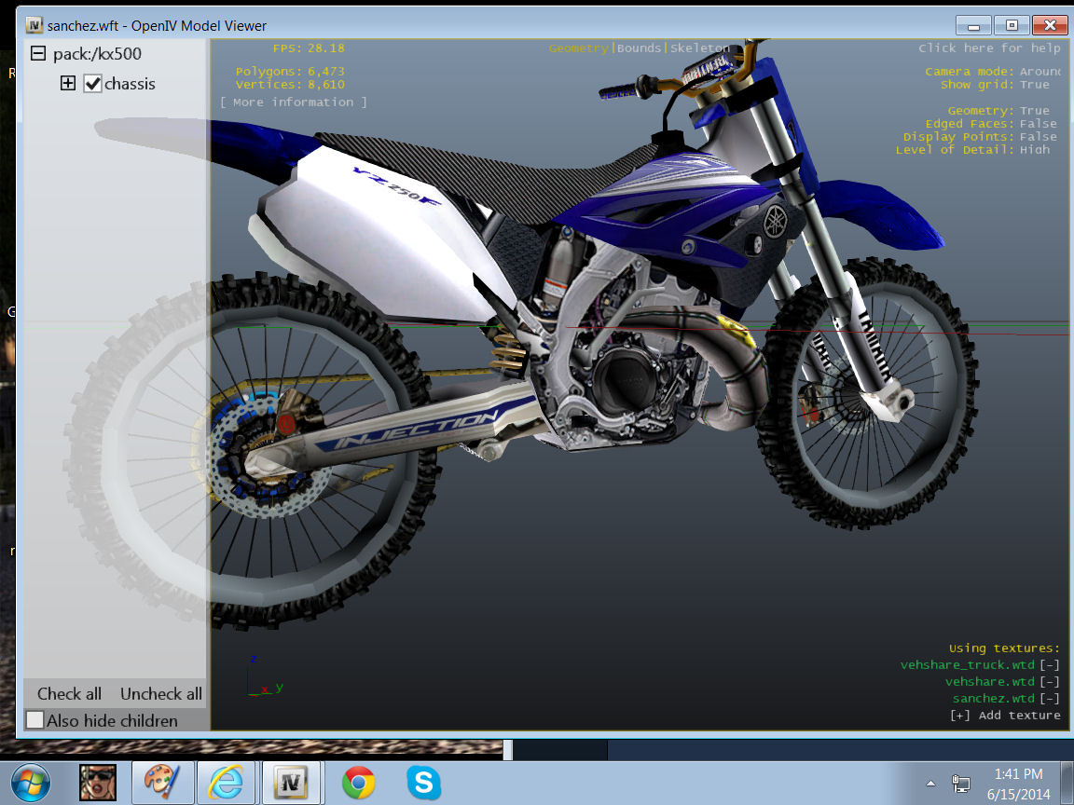This screenshot has width=1074, height=805.
Task: Collapse the pack:/kx500 tree node
Action: pos(38,53)
